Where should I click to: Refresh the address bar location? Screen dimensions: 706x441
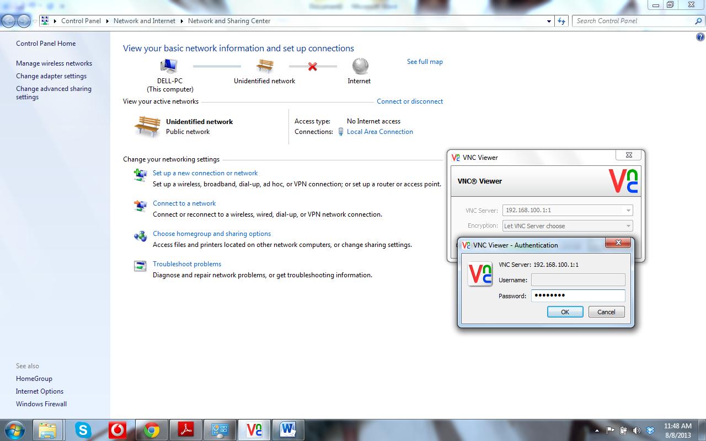tap(561, 21)
